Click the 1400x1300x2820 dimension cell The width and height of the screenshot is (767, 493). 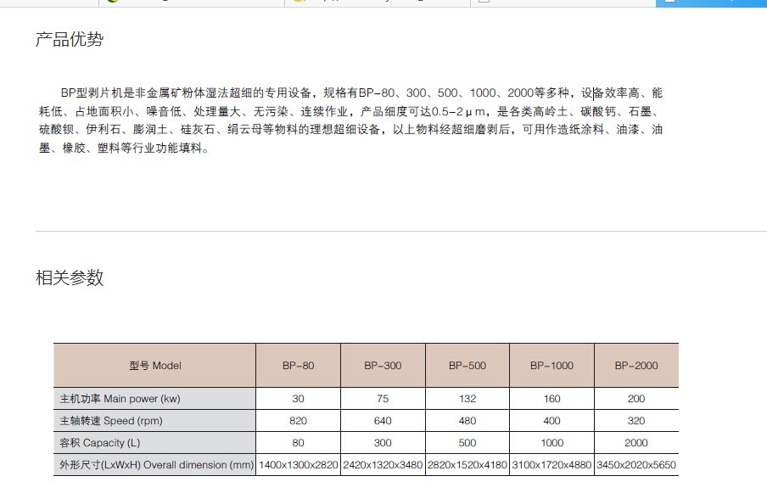point(298,465)
